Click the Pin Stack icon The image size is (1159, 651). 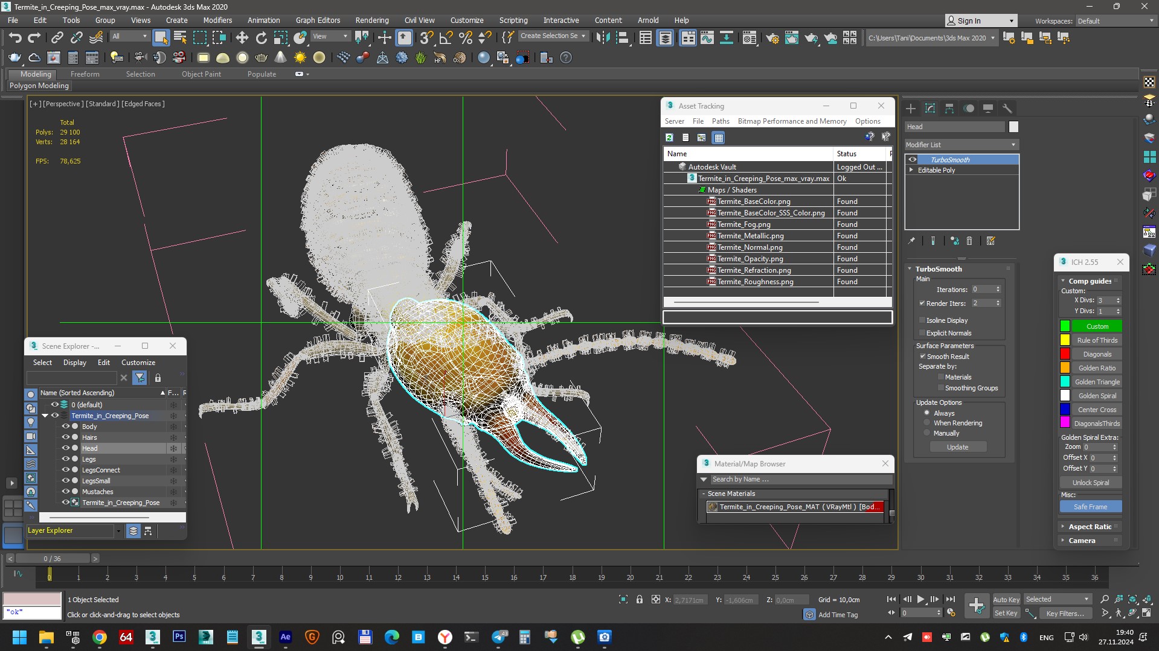pos(911,241)
